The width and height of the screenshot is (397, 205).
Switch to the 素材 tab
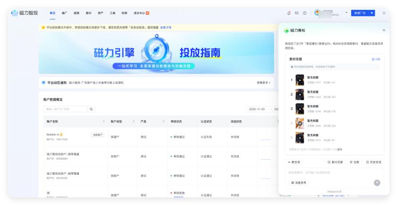click(88, 13)
